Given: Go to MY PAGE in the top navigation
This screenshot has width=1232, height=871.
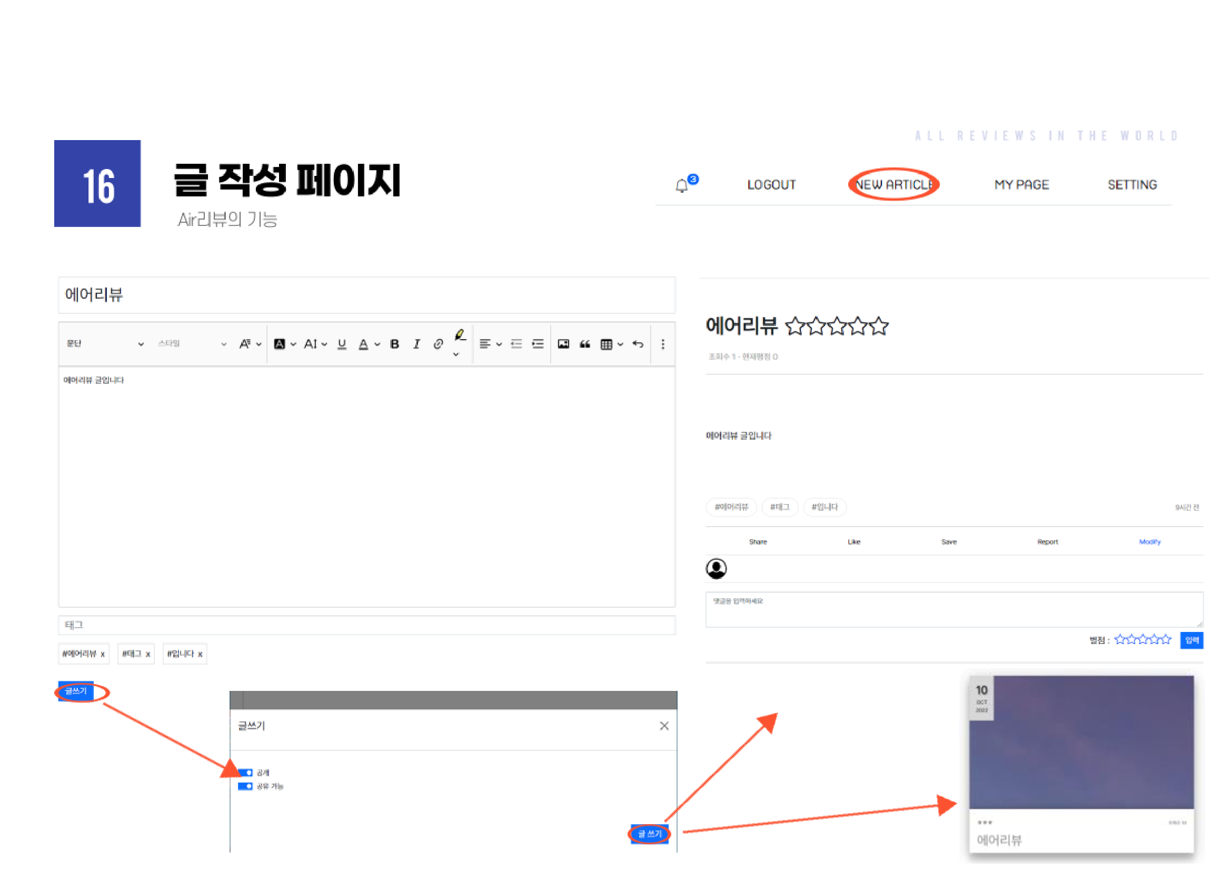Looking at the screenshot, I should click(x=1021, y=185).
